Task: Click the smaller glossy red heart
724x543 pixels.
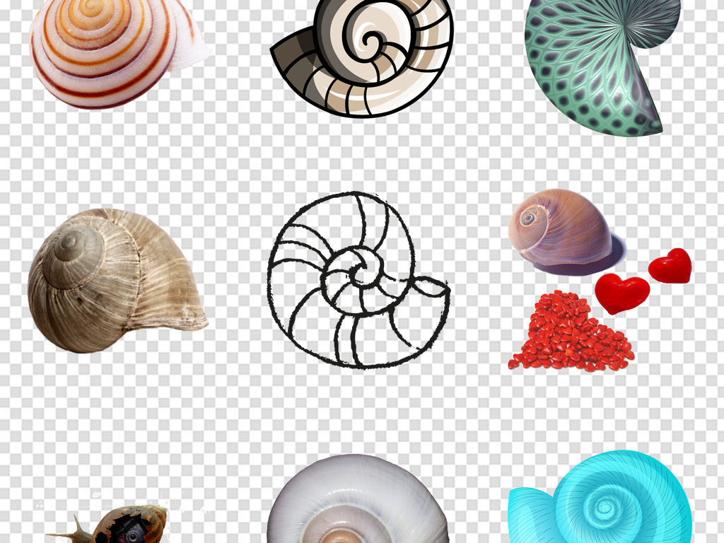Action: 670,266
